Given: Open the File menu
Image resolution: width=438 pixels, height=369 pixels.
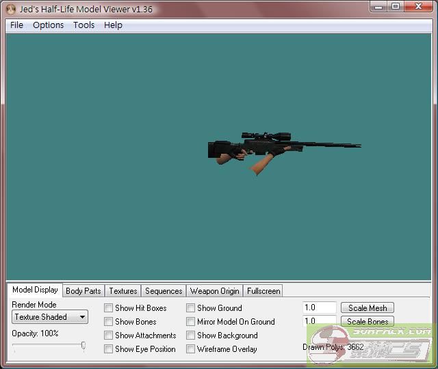Looking at the screenshot, I should click(16, 25).
